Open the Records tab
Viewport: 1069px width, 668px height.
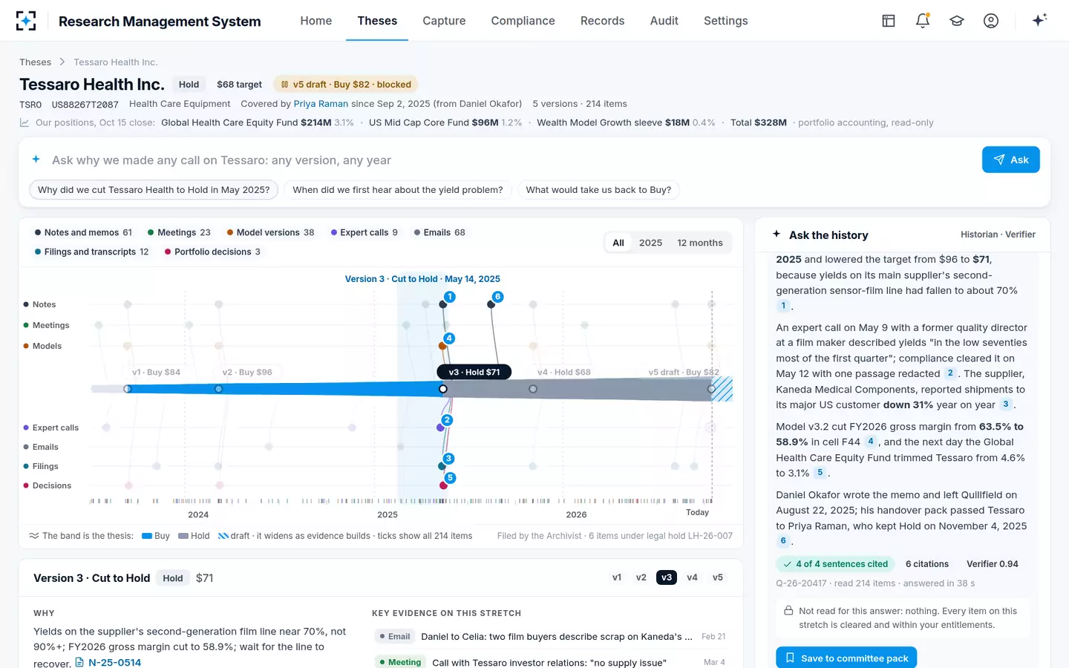[x=602, y=21]
